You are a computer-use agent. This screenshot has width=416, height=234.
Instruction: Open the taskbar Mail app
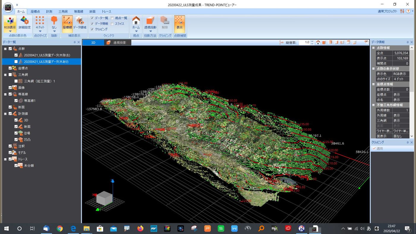(113, 228)
